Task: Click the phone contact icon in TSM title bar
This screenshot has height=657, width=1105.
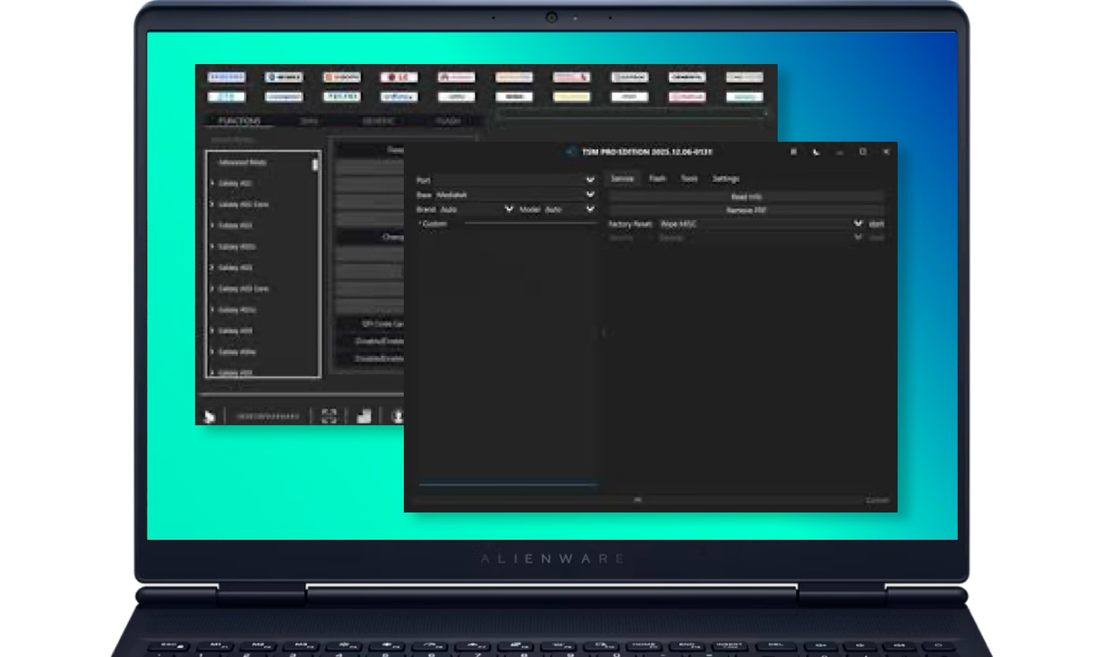Action: pos(816,152)
